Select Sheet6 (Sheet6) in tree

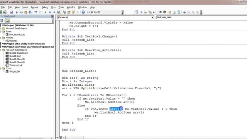tap(17, 62)
